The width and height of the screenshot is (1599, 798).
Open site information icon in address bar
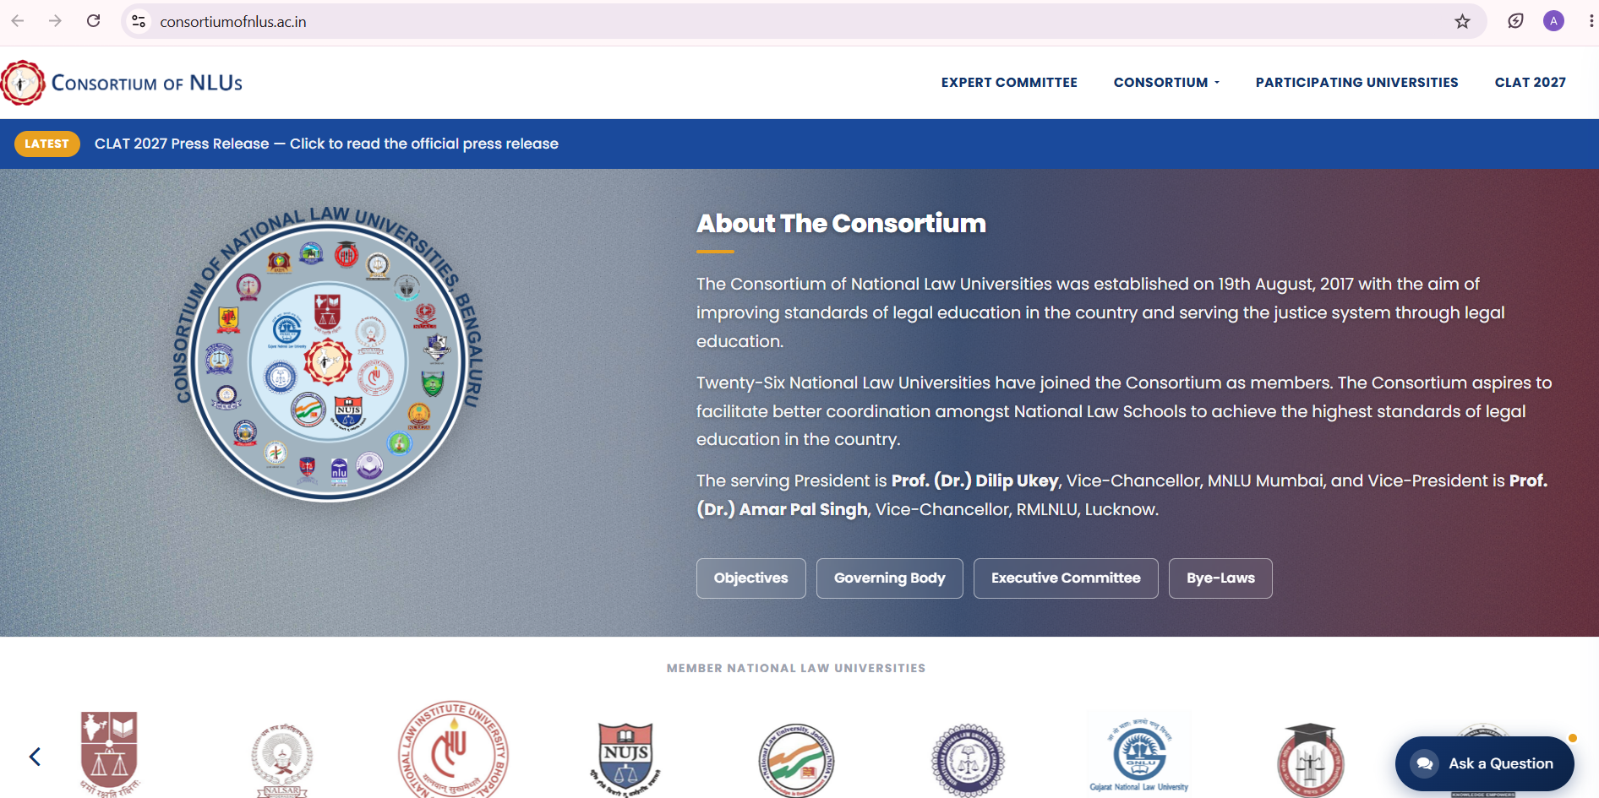coord(139,21)
